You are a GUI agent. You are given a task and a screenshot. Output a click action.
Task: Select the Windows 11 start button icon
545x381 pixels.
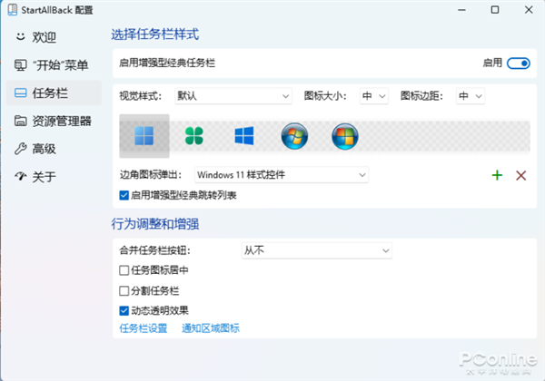144,136
